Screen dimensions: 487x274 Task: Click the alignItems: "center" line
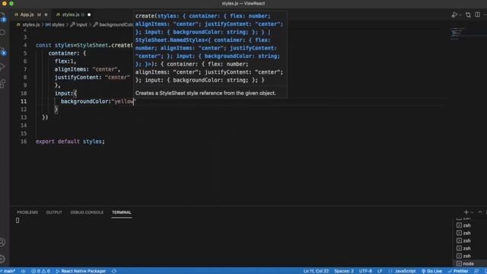(x=88, y=69)
